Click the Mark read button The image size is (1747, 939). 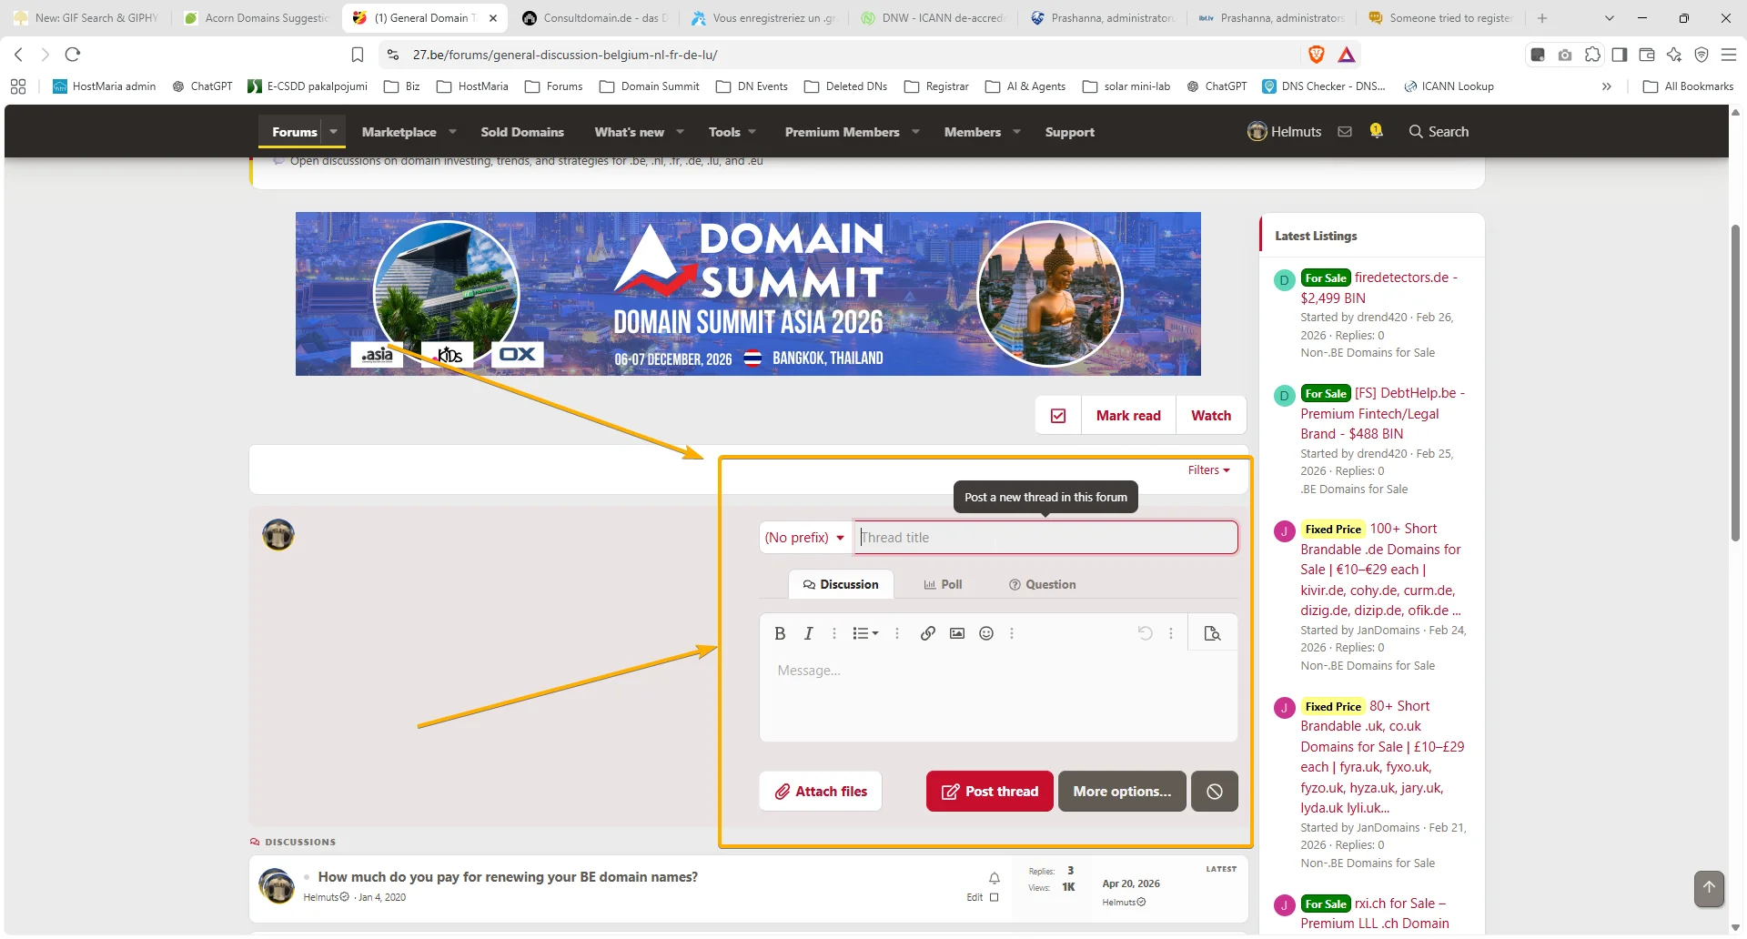(1128, 416)
